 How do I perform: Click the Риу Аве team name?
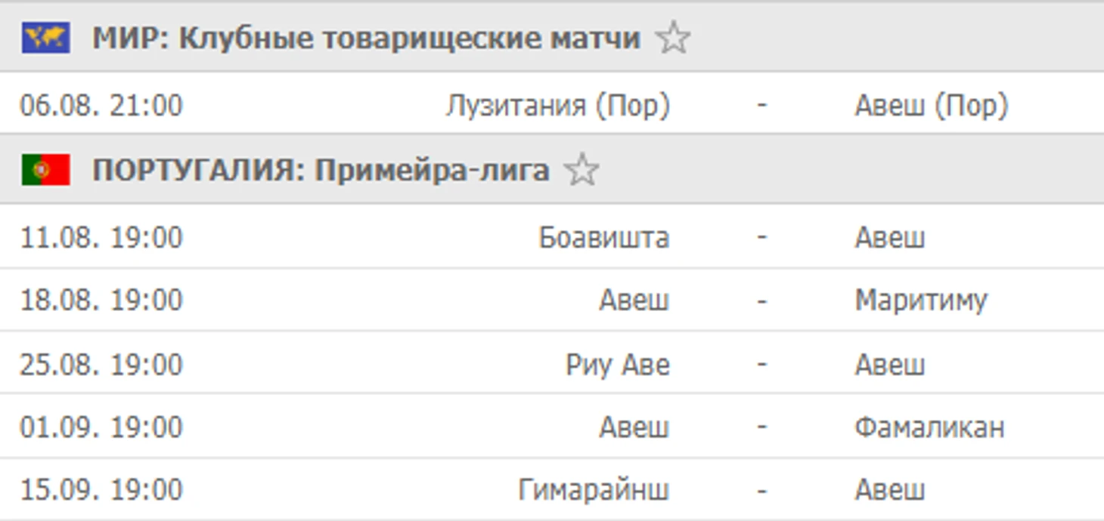coord(617,365)
